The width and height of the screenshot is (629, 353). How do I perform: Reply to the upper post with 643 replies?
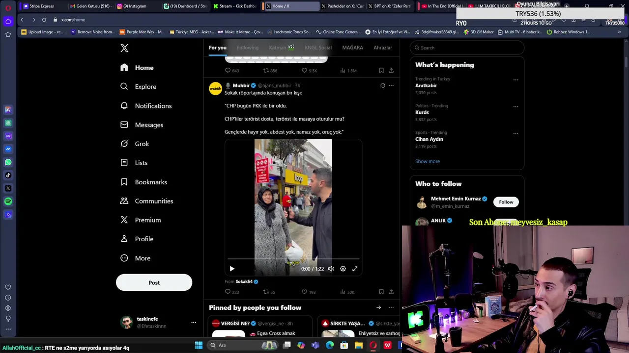coord(232,71)
